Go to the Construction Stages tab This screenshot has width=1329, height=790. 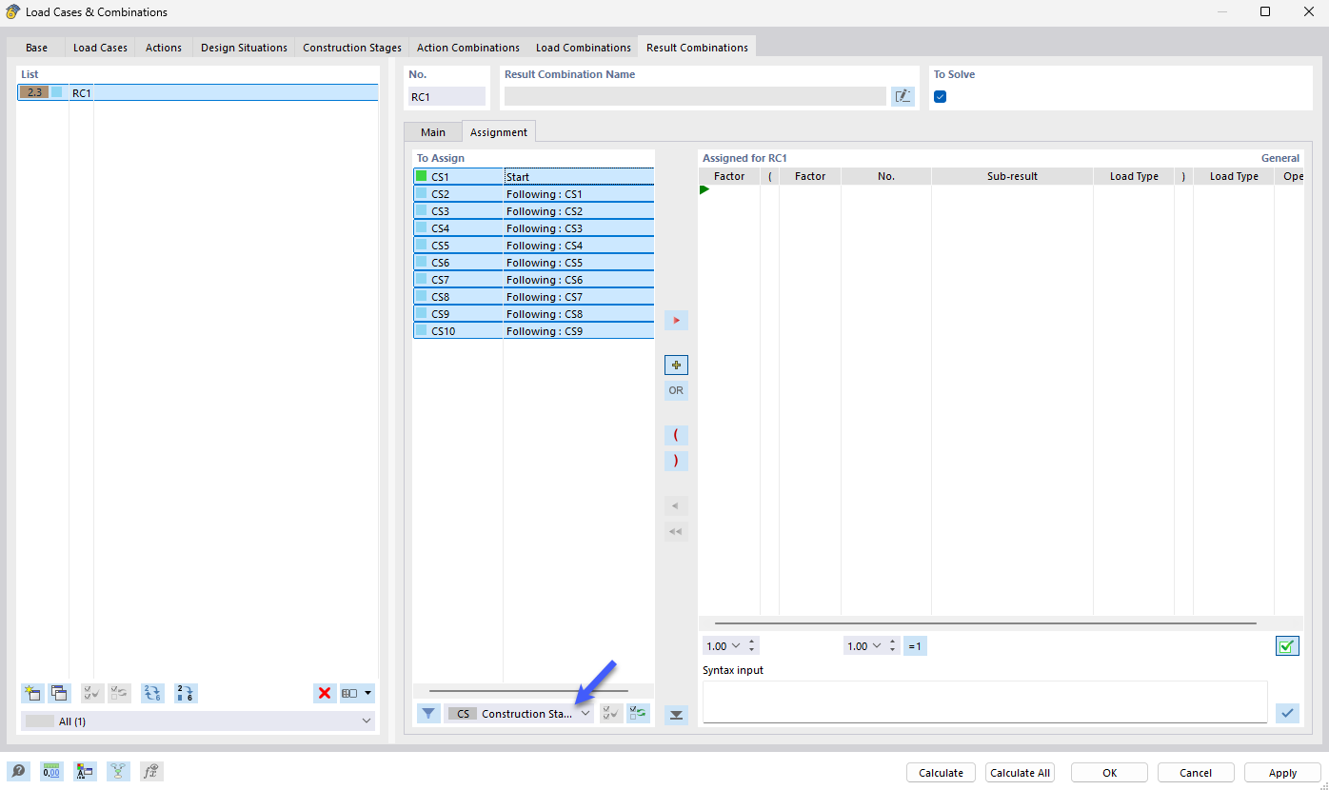coord(352,48)
